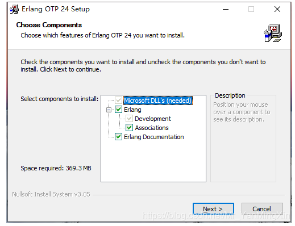
Task: Uncheck the Erlang Documentation checkbox
Action: point(118,137)
